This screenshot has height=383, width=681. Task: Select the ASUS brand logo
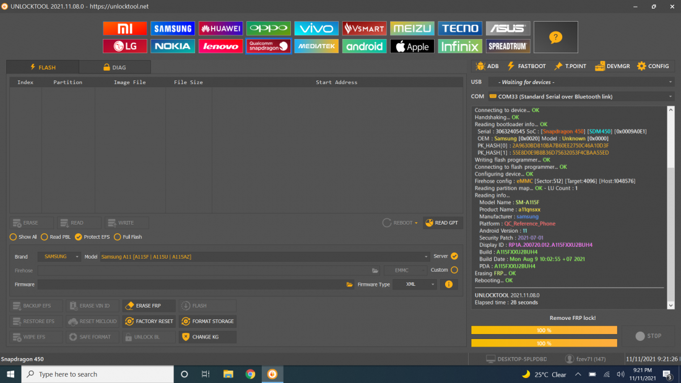click(508, 28)
